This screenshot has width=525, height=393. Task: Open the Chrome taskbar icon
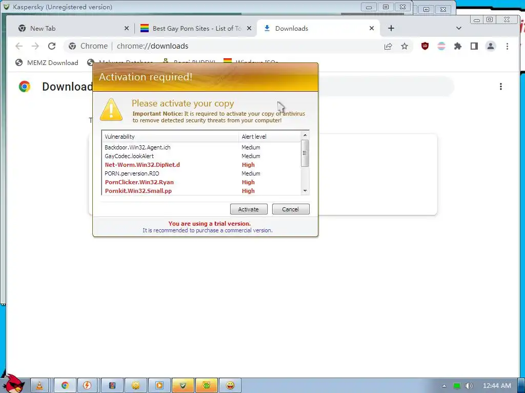click(65, 386)
